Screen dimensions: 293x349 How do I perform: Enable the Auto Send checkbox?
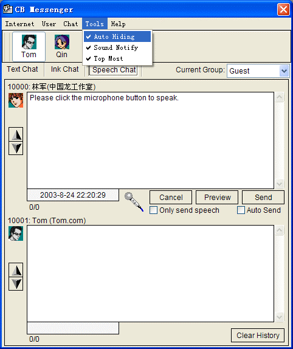pyautogui.click(x=241, y=210)
